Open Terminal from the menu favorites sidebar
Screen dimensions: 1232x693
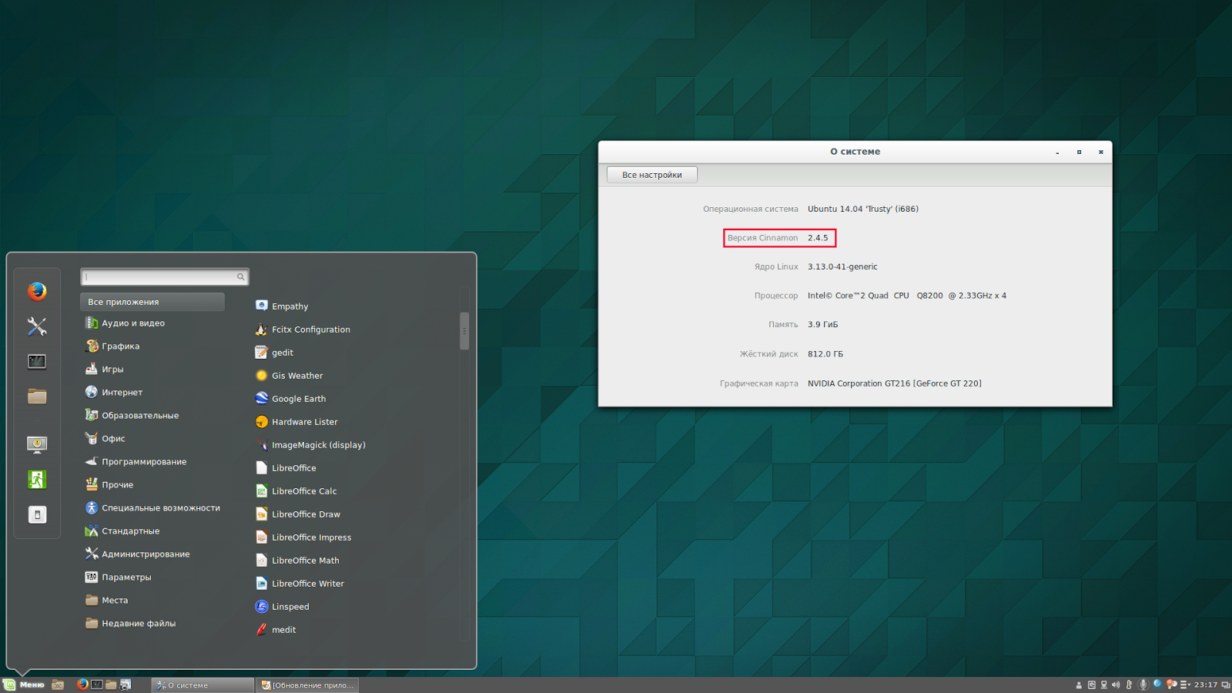point(37,361)
